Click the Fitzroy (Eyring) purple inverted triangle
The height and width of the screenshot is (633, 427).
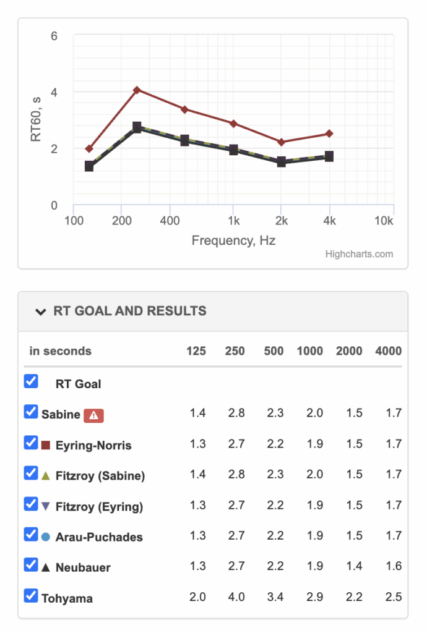click(46, 506)
